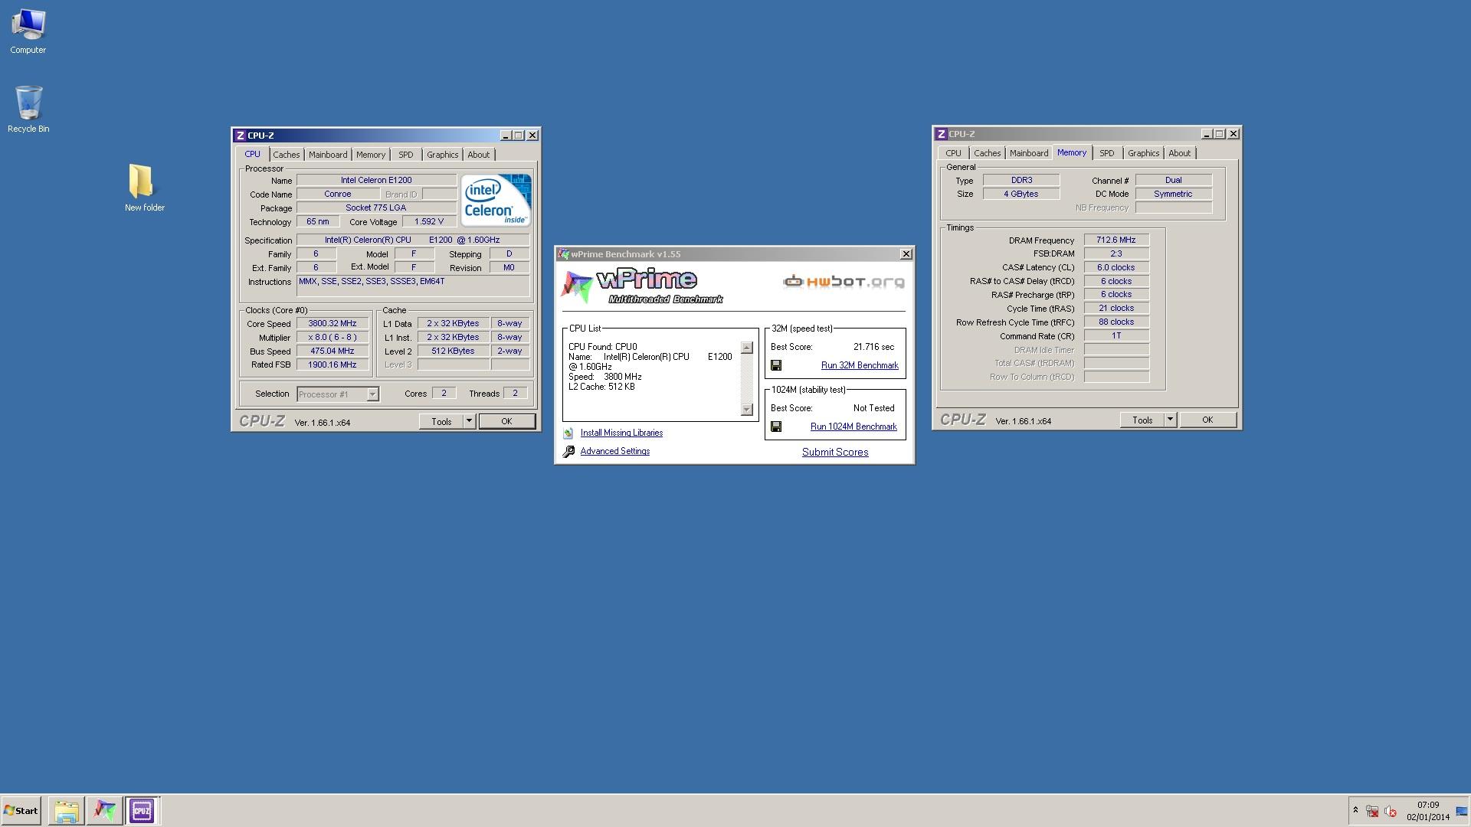The height and width of the screenshot is (827, 1471).
Task: Switch to the Memory tab in the left CPU-Z window
Action: point(371,155)
